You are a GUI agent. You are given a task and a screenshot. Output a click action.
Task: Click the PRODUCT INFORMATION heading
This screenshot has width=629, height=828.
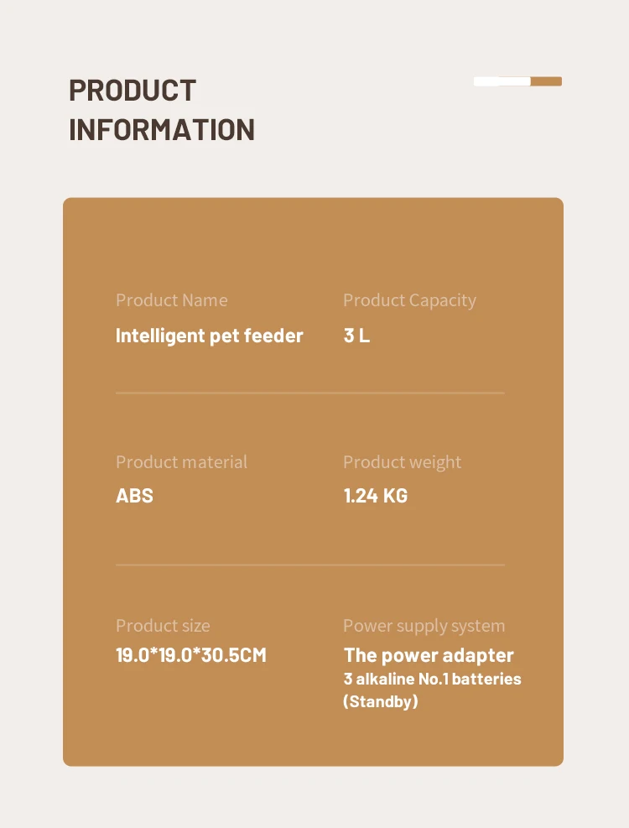tap(161, 110)
